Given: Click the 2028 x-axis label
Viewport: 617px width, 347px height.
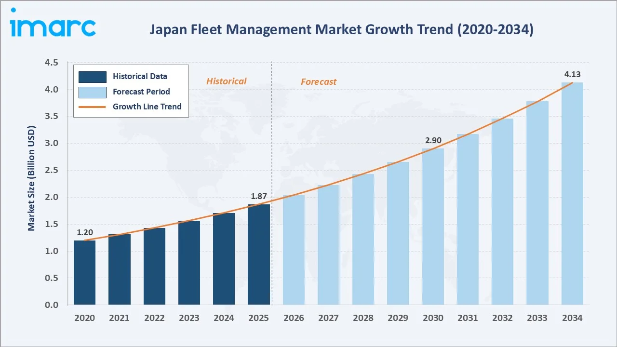Looking at the screenshot, I should tap(363, 318).
